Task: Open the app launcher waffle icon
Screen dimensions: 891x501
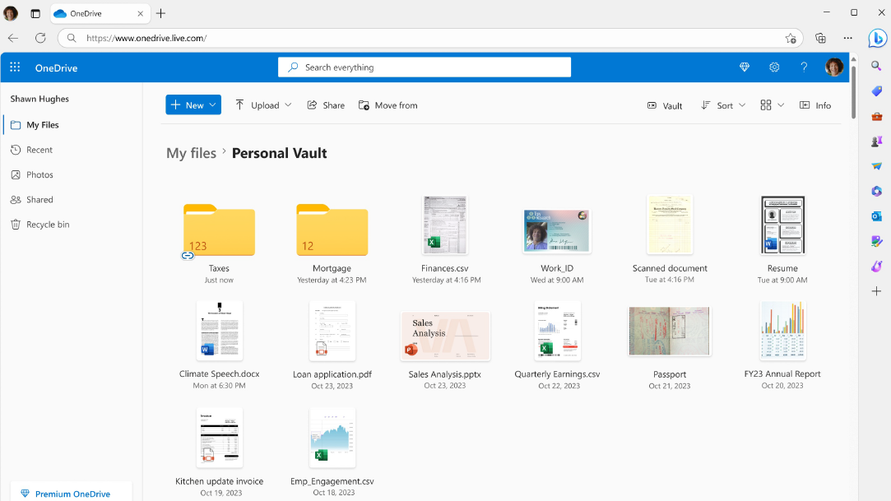Action: click(15, 67)
